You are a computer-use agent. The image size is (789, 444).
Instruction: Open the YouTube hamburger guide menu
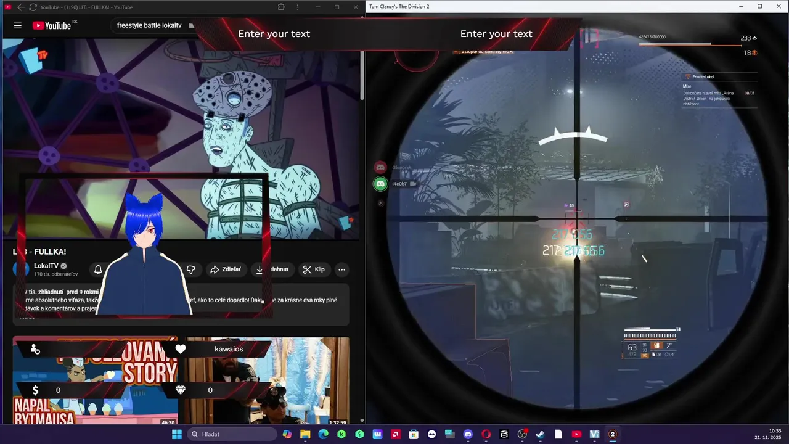coord(18,25)
